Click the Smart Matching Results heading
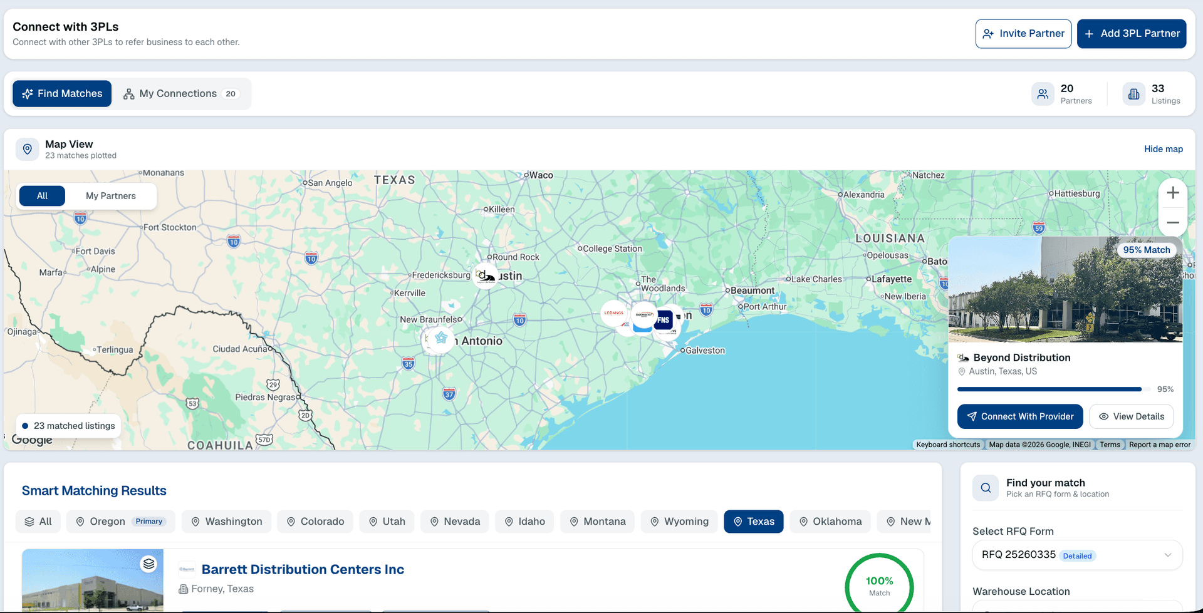Viewport: 1203px width, 613px height. (x=94, y=491)
